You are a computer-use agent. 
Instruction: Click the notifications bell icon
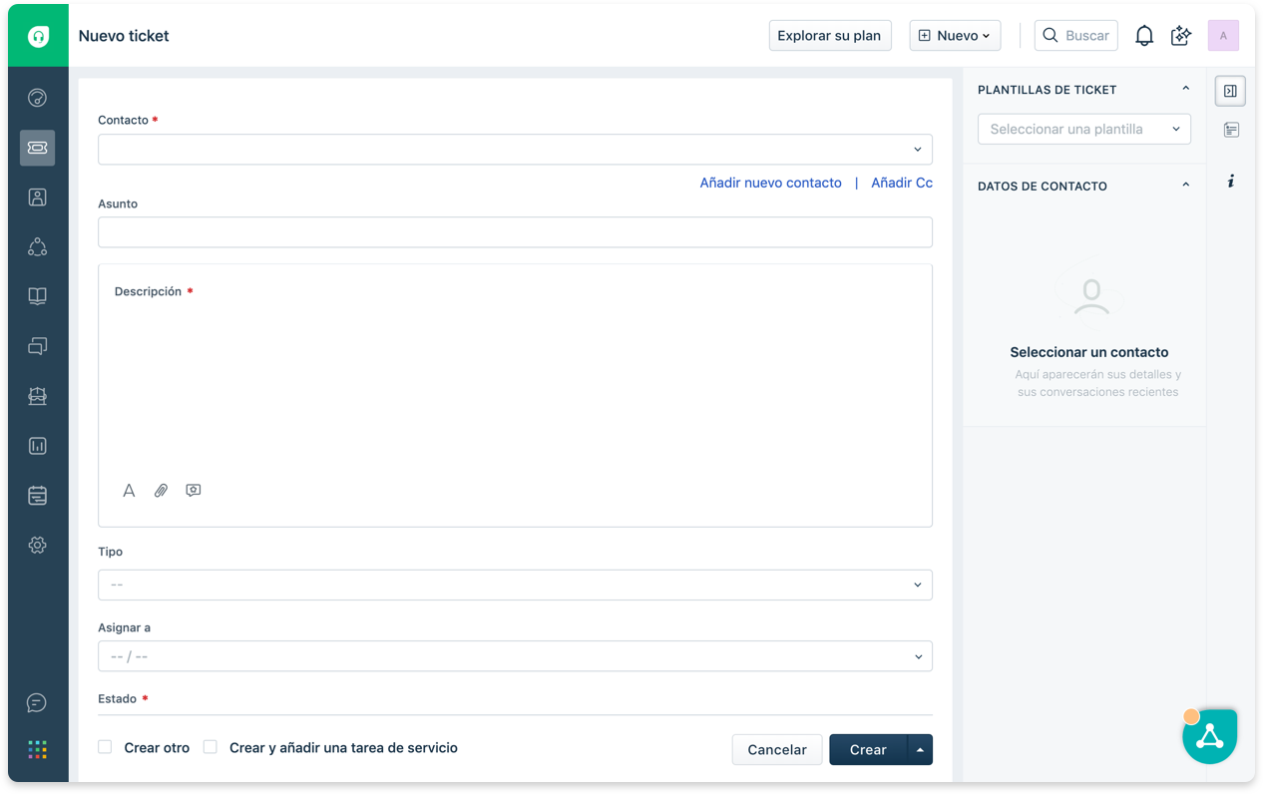[1144, 36]
